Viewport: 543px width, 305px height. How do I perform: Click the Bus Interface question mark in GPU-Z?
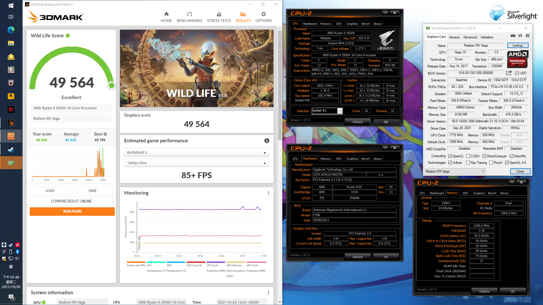pos(527,87)
